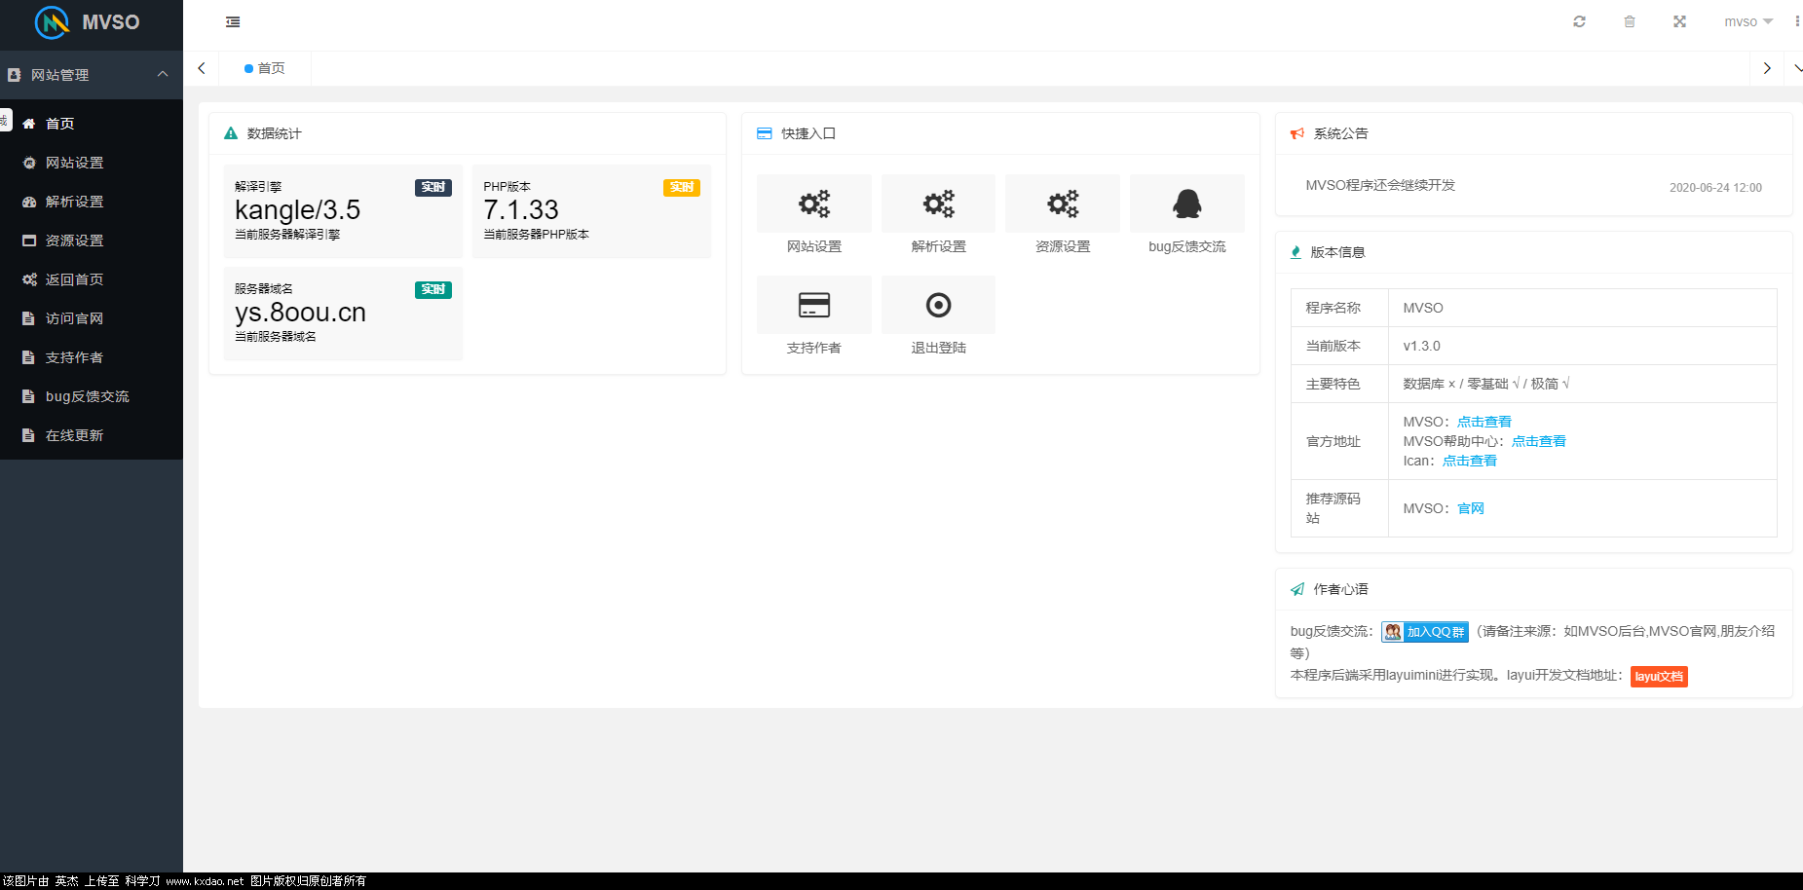Click the 网站设置 quick-entry gears icon
This screenshot has width=1803, height=890.
click(x=814, y=204)
